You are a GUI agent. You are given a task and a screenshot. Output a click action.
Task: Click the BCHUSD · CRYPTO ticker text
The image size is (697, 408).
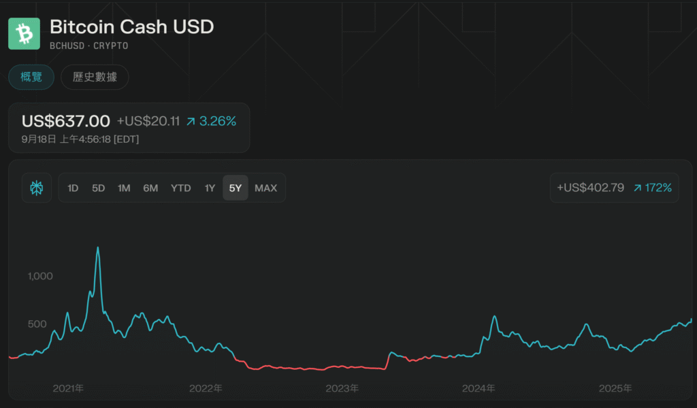point(89,46)
